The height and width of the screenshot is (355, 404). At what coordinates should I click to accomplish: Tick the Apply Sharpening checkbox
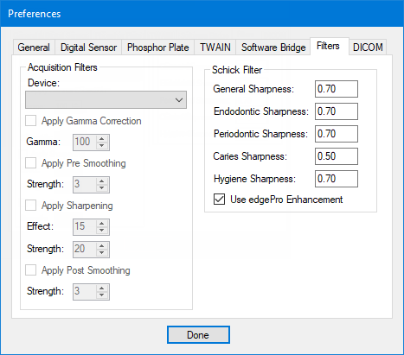31,206
